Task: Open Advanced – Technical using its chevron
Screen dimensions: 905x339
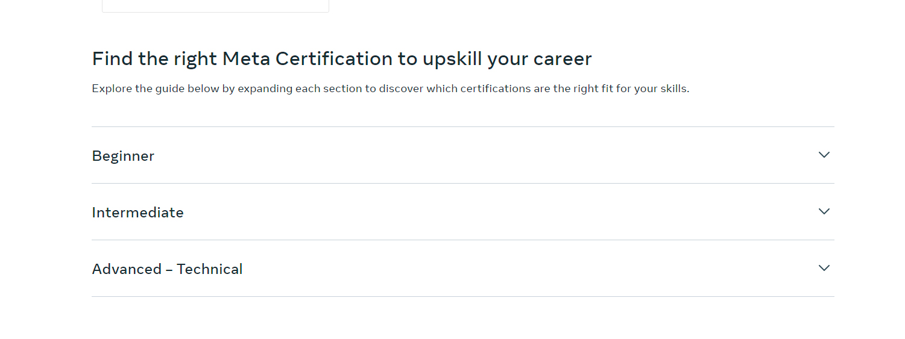Action: pyautogui.click(x=824, y=268)
